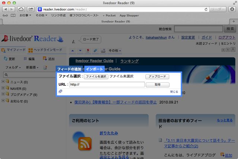Click the 検索 search button
Screen dimensions: 238x159
click(x=230, y=29)
